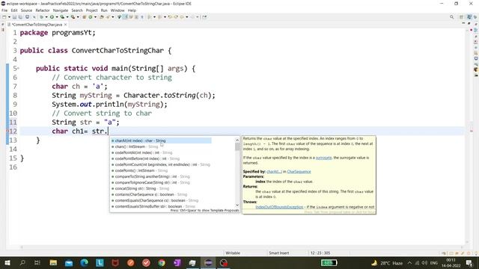This screenshot has width=479, height=269.
Task: Open the surrogate link in Javadoc popup
Action: coord(323,158)
